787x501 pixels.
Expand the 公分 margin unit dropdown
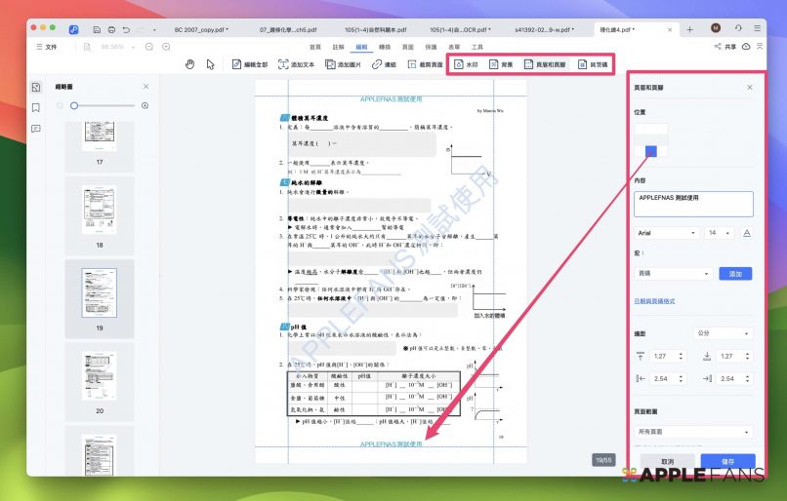click(x=723, y=333)
